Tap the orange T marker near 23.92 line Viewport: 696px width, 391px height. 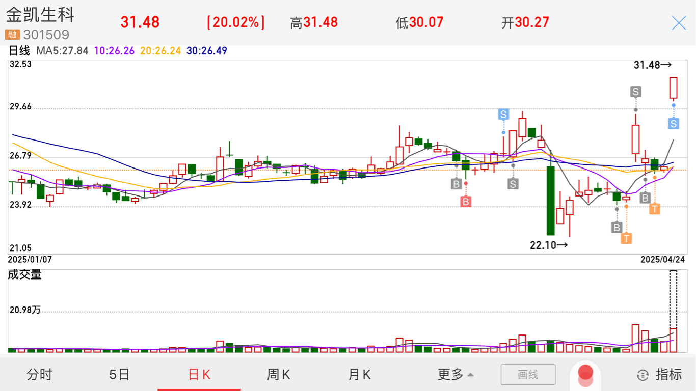[x=655, y=208]
